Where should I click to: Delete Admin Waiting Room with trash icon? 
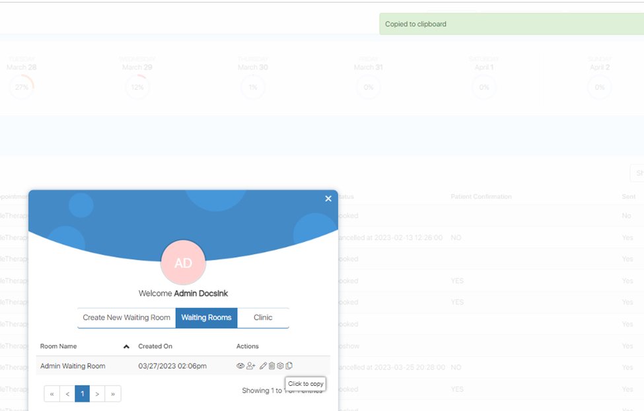pos(271,366)
